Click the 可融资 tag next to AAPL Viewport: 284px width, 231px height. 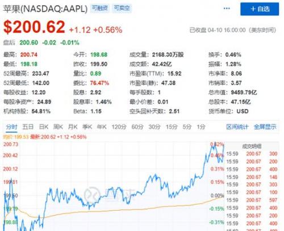(100, 8)
